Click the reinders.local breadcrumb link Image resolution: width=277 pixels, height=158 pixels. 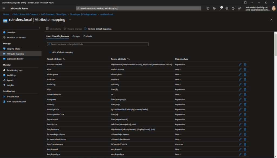point(106,15)
